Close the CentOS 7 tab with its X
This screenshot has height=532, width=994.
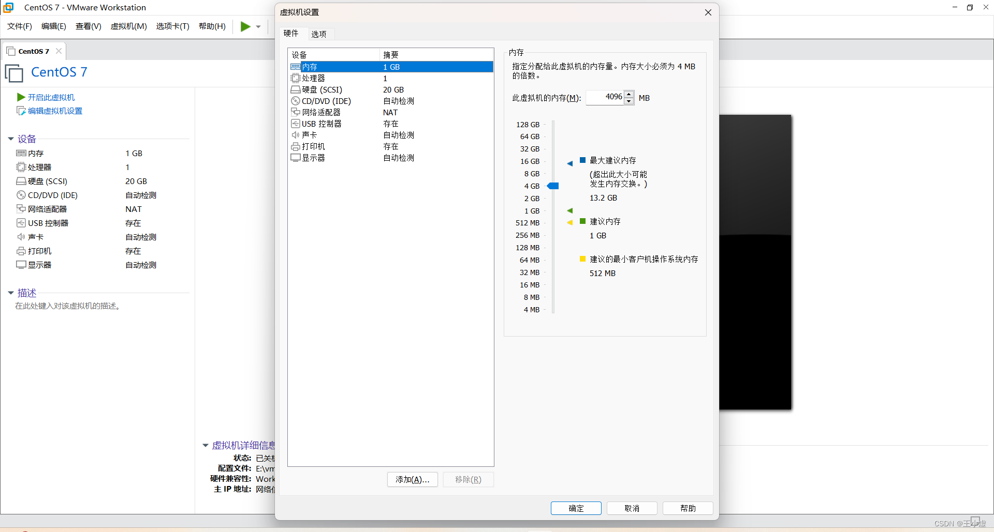[x=59, y=51]
